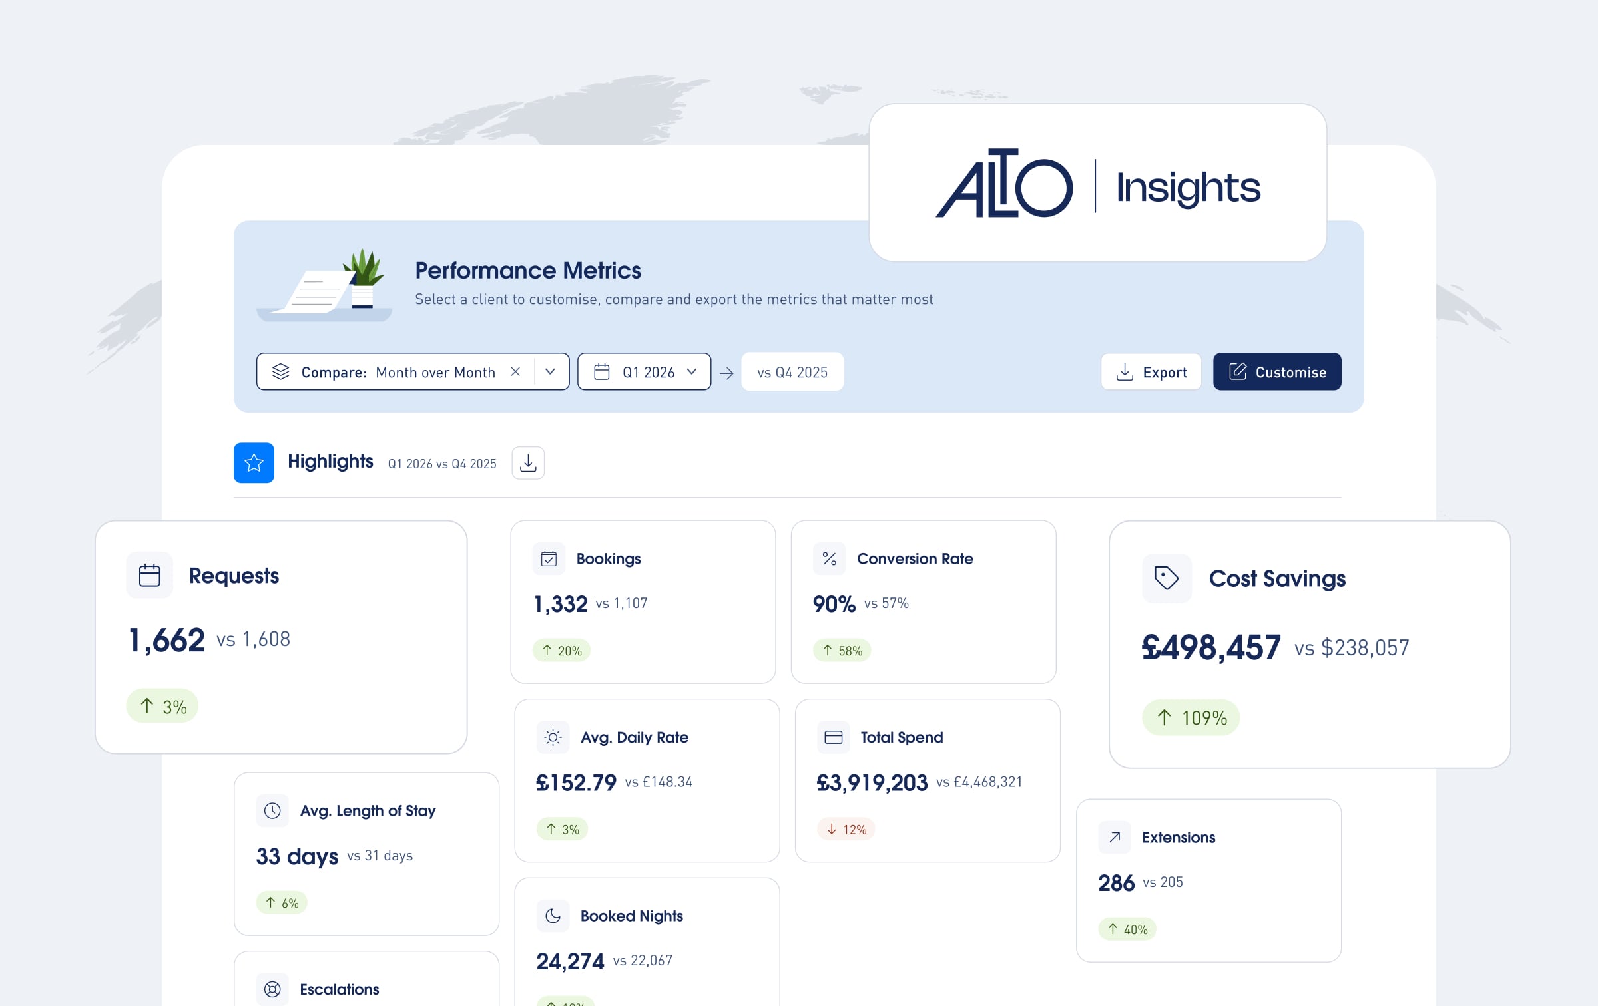Click the Cost Savings 109% badge

click(1191, 717)
